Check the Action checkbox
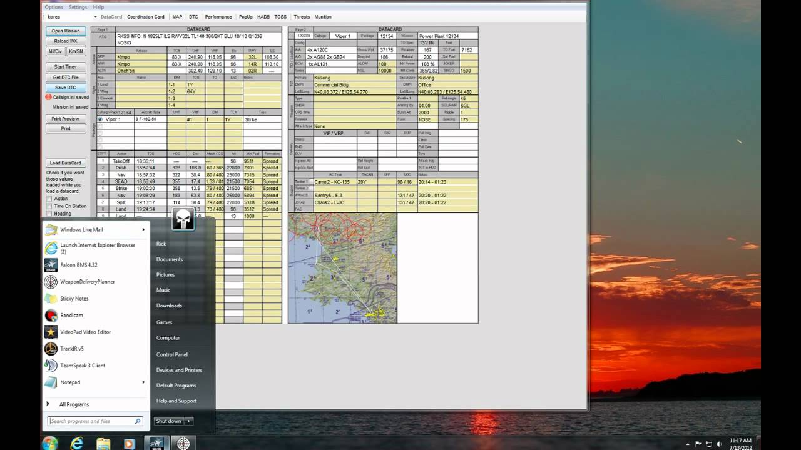Image resolution: width=801 pixels, height=450 pixels. pyautogui.click(x=49, y=199)
